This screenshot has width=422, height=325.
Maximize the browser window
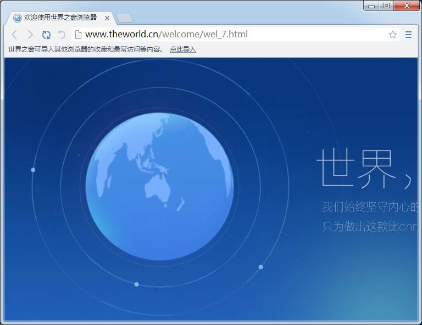point(386,5)
